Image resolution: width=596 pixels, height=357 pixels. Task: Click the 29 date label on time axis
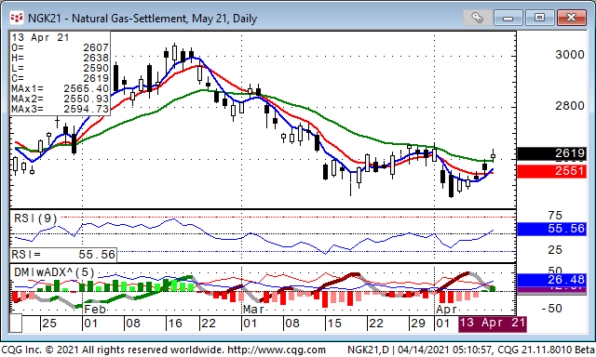417,324
